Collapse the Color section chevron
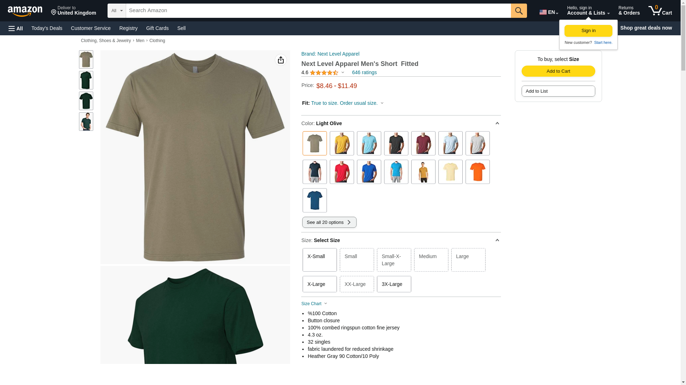This screenshot has width=686, height=385. [x=497, y=123]
